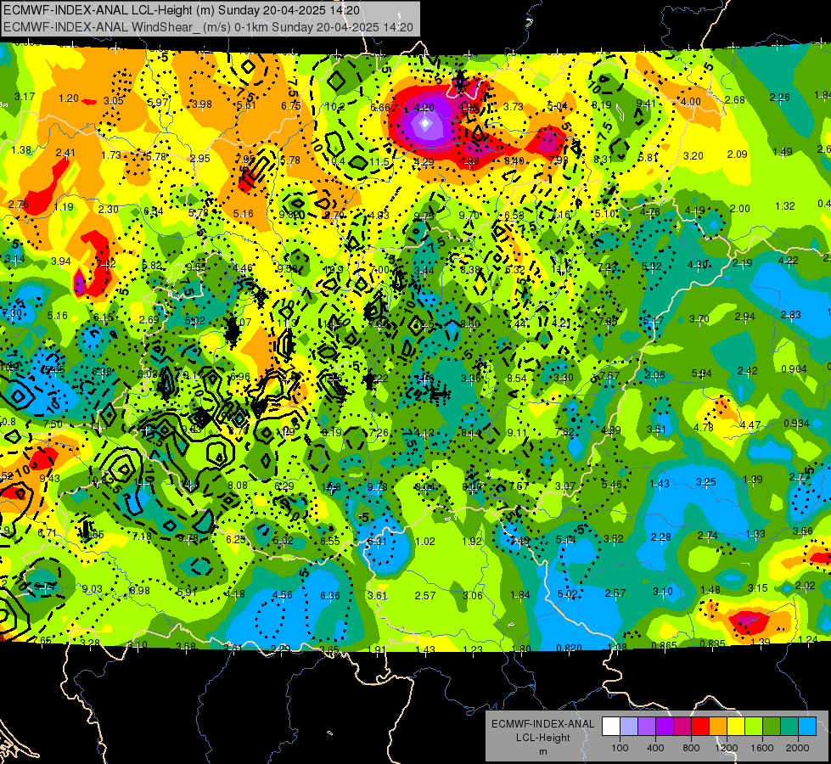831x764 pixels.
Task: Click the legend tick label '1600'
Action: (x=762, y=748)
